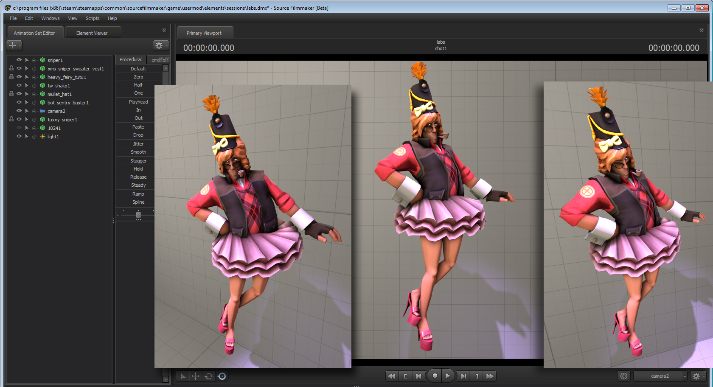Click the green cube icon of tw_shako1
The height and width of the screenshot is (387, 713).
[x=42, y=86]
